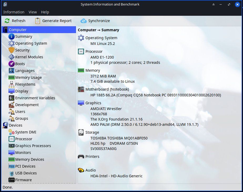
Task: Click the Refresh green arrows icon
Action: click(x=7, y=21)
